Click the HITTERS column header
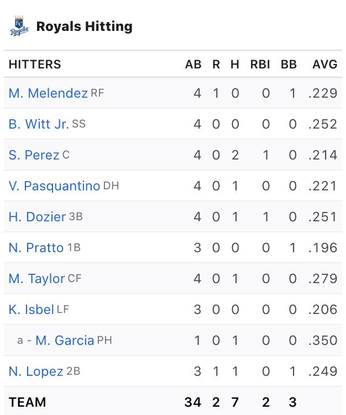The height and width of the screenshot is (415, 346). click(x=35, y=65)
